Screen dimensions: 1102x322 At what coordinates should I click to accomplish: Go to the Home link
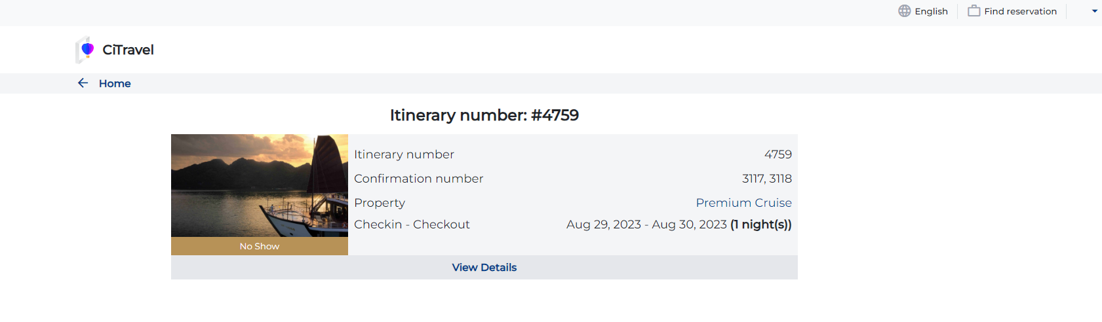115,83
